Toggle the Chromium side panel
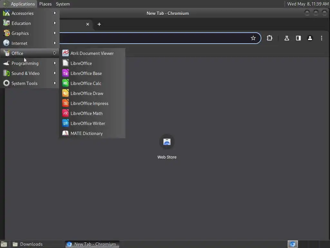This screenshot has height=248, width=330. coord(298,38)
